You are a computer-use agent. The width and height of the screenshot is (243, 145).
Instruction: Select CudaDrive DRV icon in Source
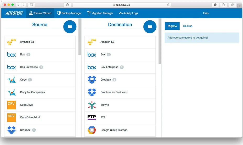click(12, 105)
